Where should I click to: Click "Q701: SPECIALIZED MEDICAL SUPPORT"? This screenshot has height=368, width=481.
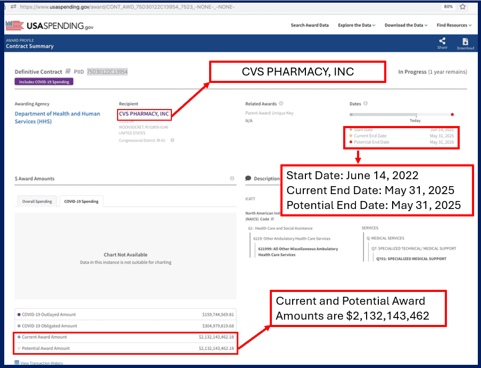tap(411, 259)
